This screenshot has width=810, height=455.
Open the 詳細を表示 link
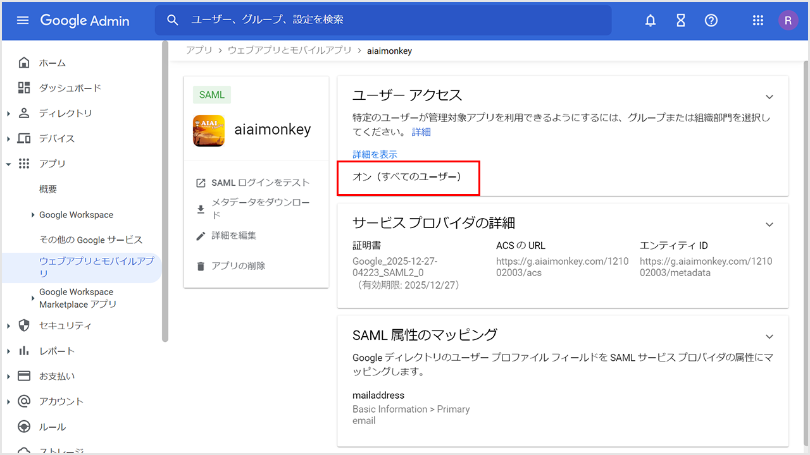[x=375, y=154]
